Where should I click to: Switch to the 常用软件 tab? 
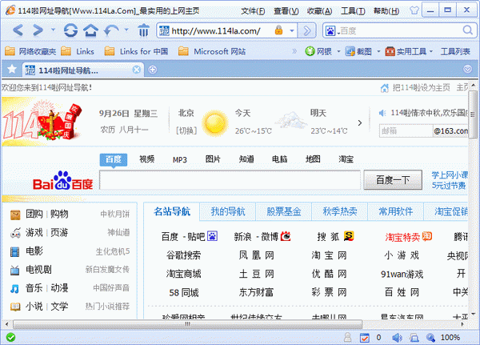[x=395, y=211]
